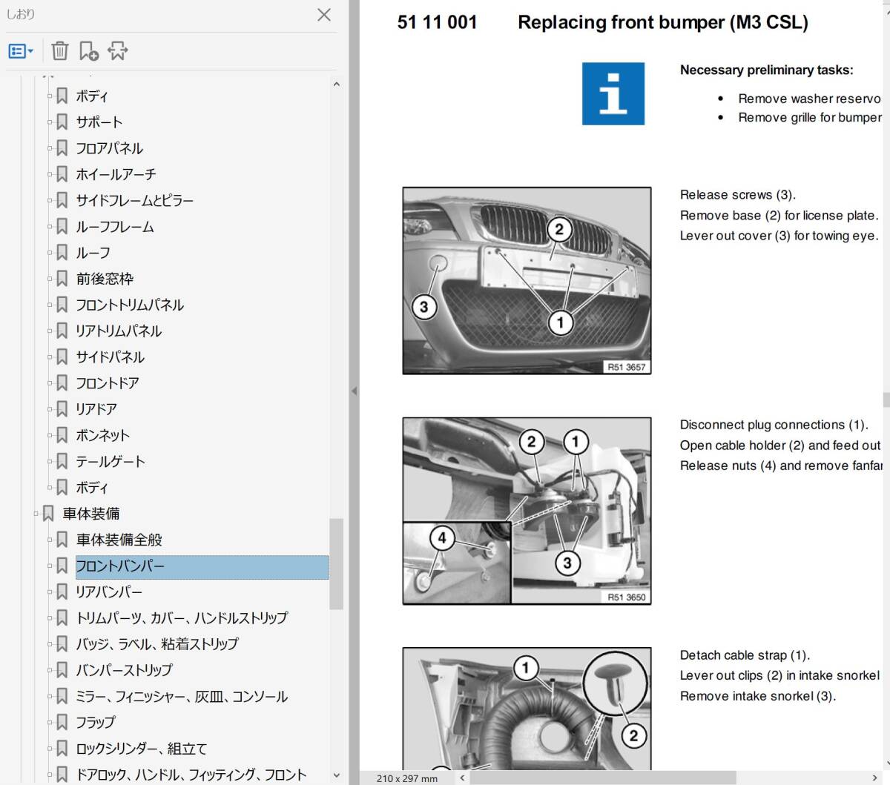Click the bookmark icon beside リアトリムパネル
The height and width of the screenshot is (785, 890).
pos(62,331)
